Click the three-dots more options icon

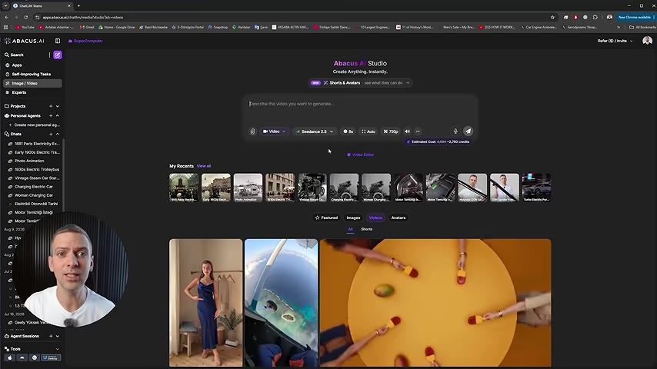tap(418, 131)
